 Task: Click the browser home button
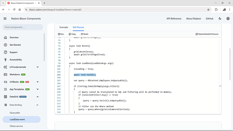coord(20,10)
